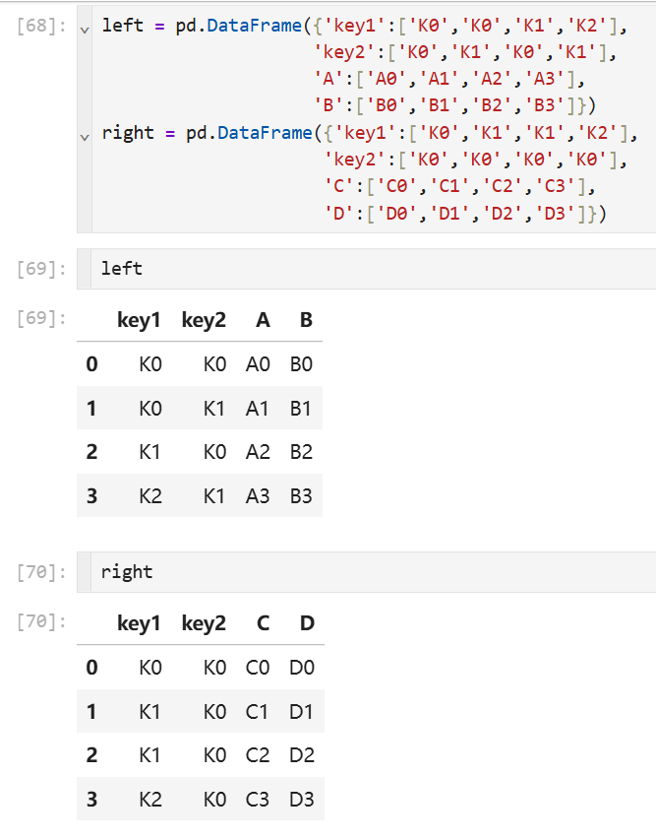The width and height of the screenshot is (656, 840).
Task: Click row index 0 of right table
Action: tap(91, 668)
